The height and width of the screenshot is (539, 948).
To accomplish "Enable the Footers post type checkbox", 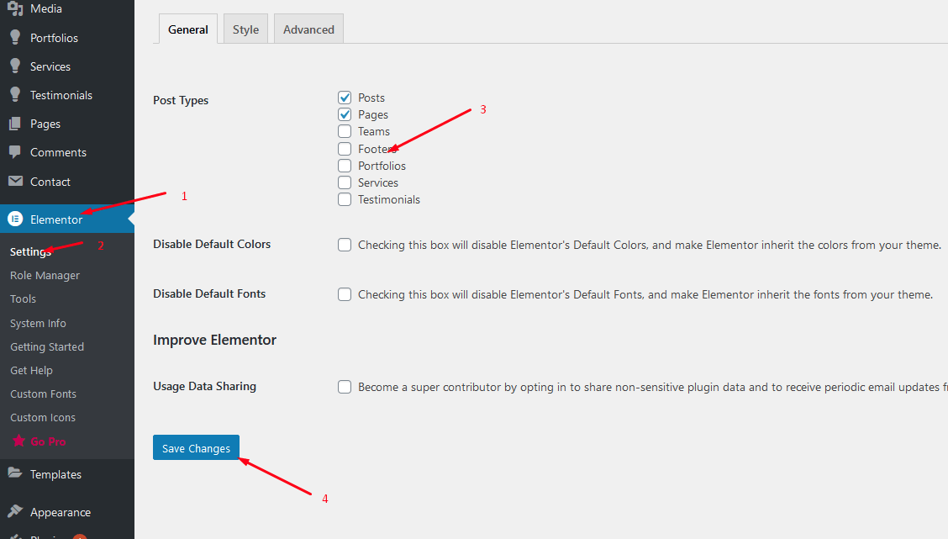I will 345,149.
